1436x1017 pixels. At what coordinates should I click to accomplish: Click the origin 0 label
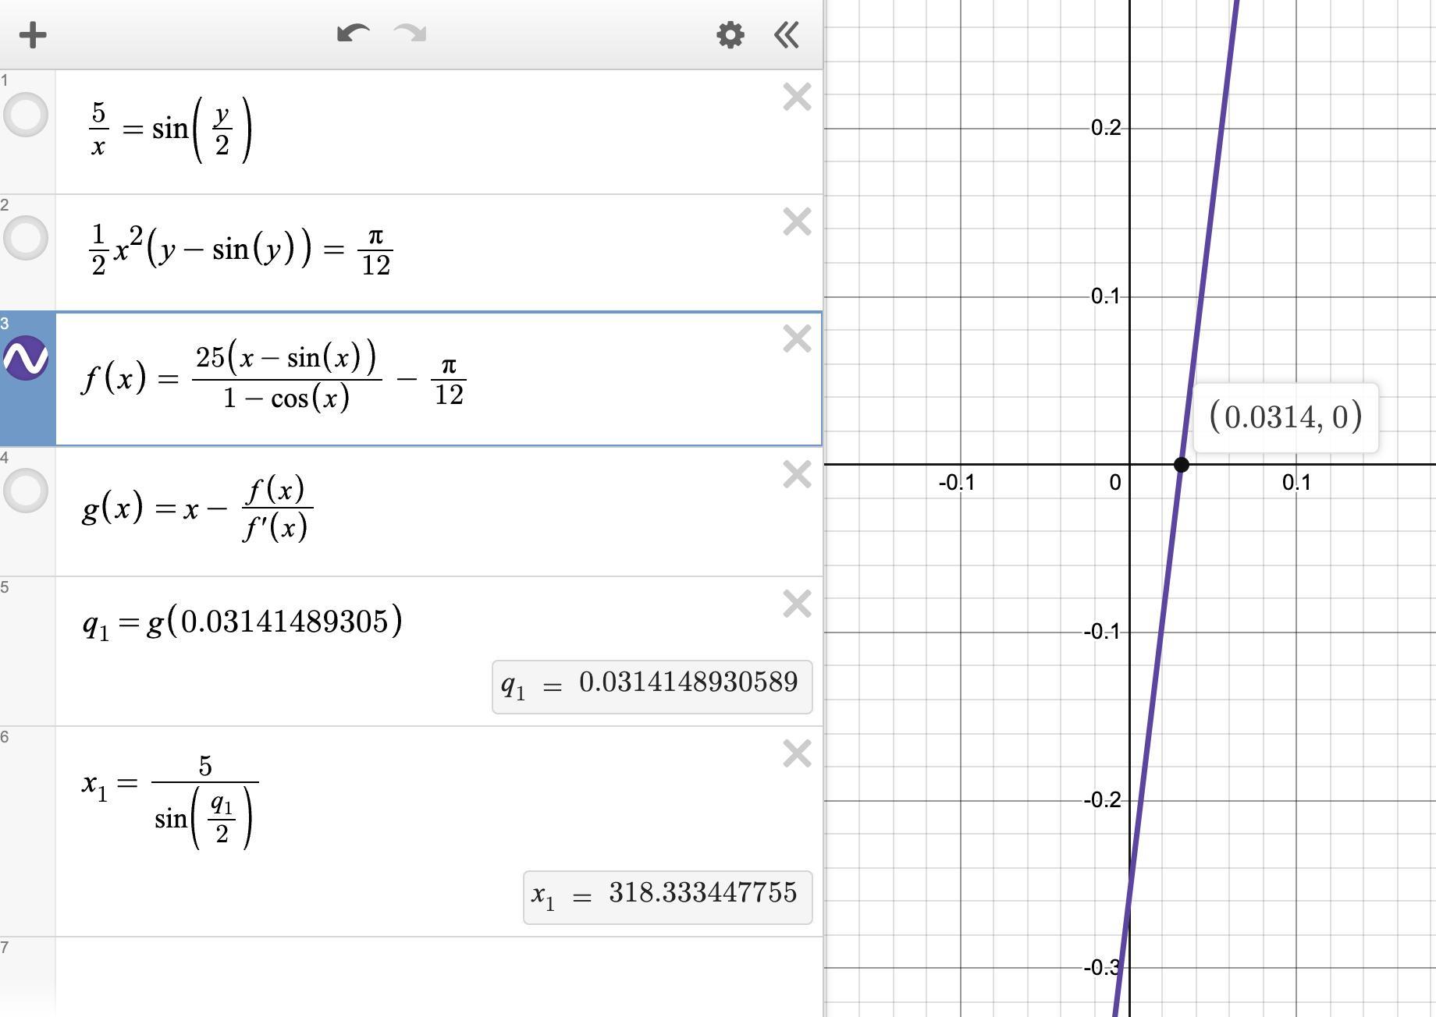(1115, 483)
